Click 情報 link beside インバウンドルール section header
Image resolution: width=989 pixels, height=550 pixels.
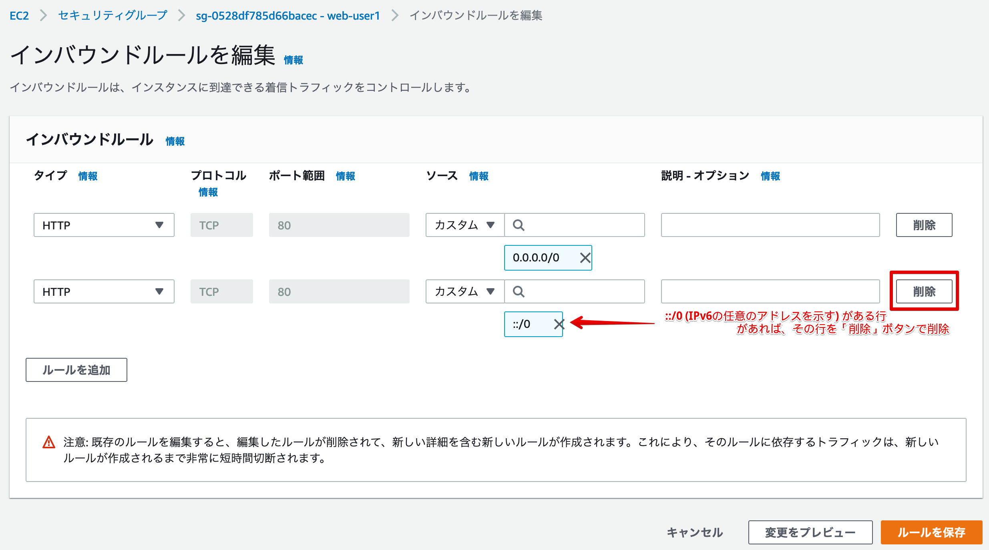point(175,141)
